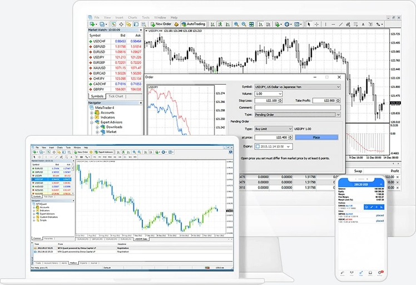Select Mailbox tab in laptop terminal
The image size is (416, 285).
tap(73, 263)
